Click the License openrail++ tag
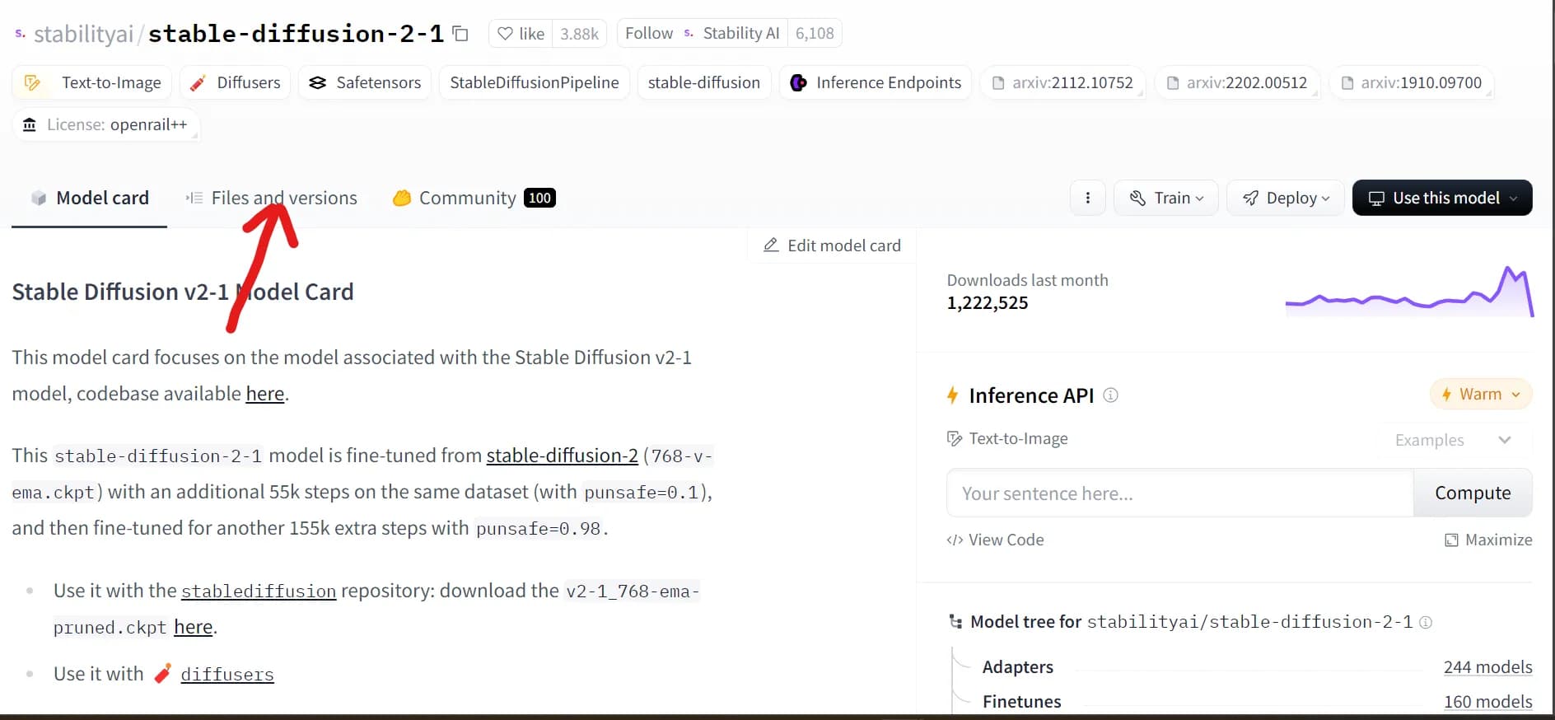Screen dimensions: 1555x720 tap(105, 124)
